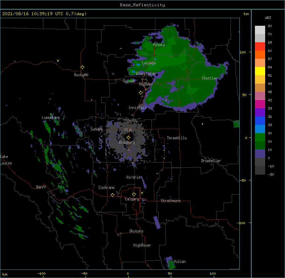Click the Calgary city label
The image size is (285, 278).
132,199
